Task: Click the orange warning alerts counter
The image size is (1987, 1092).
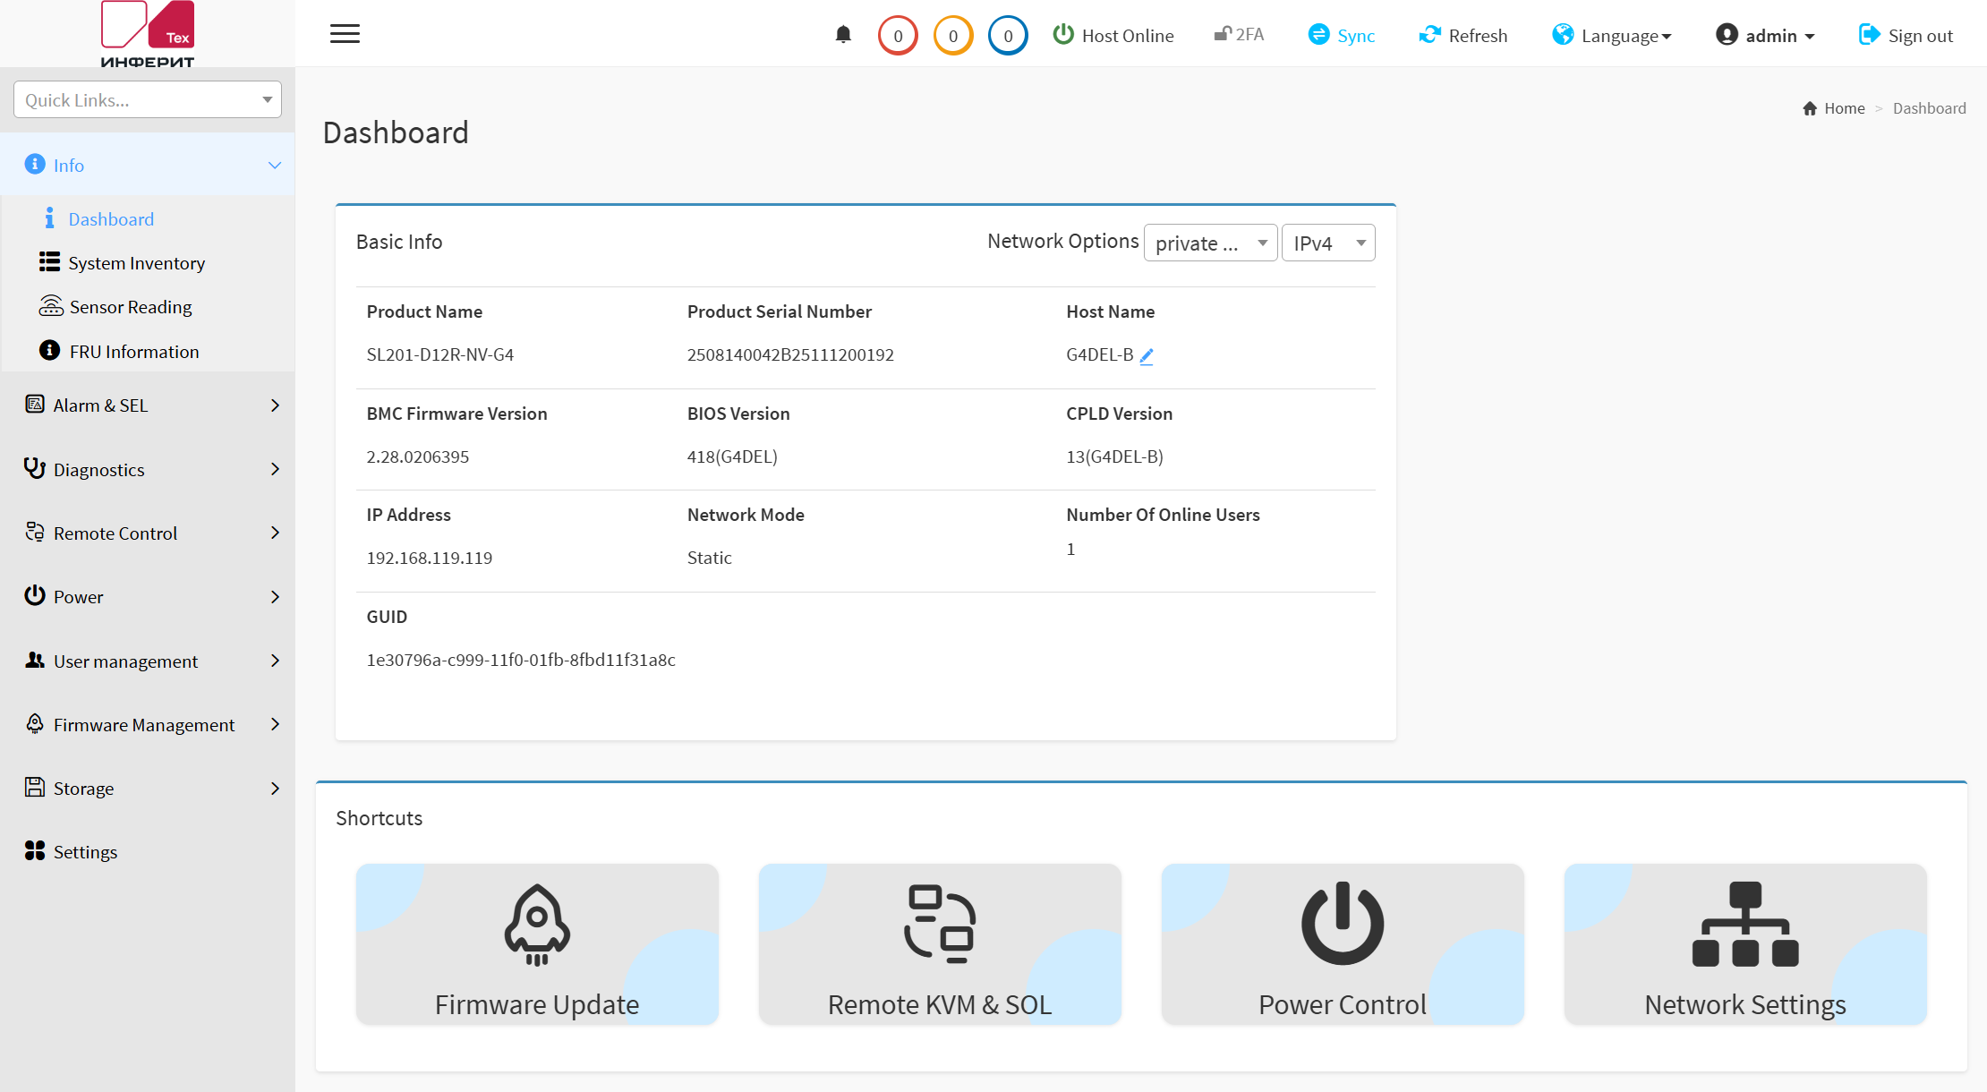Action: 953,36
